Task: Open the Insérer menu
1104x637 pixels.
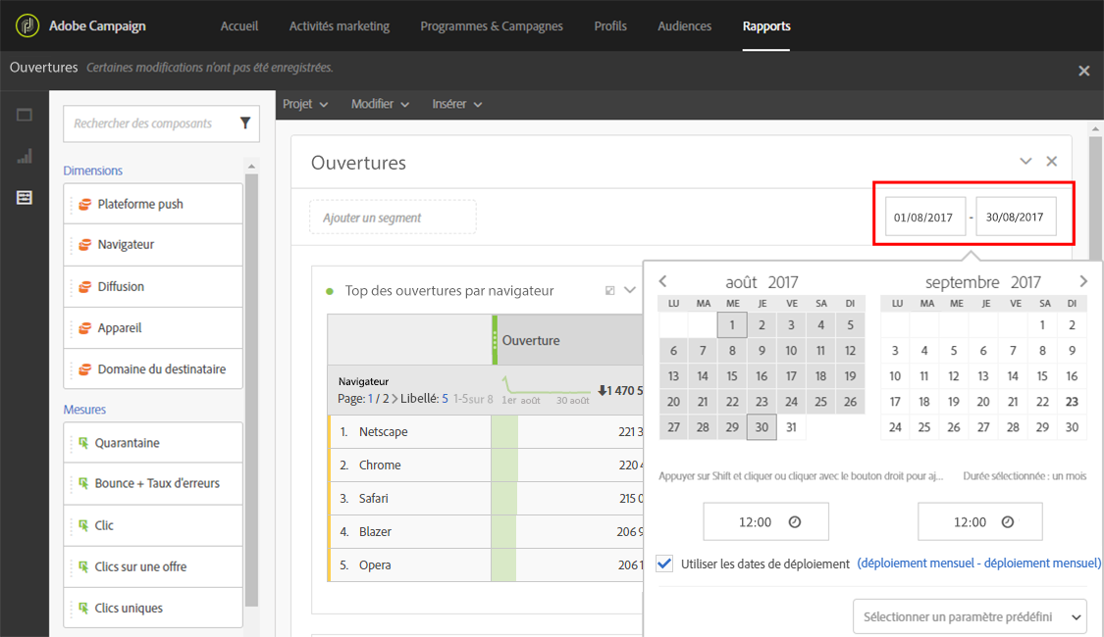Action: (x=457, y=104)
